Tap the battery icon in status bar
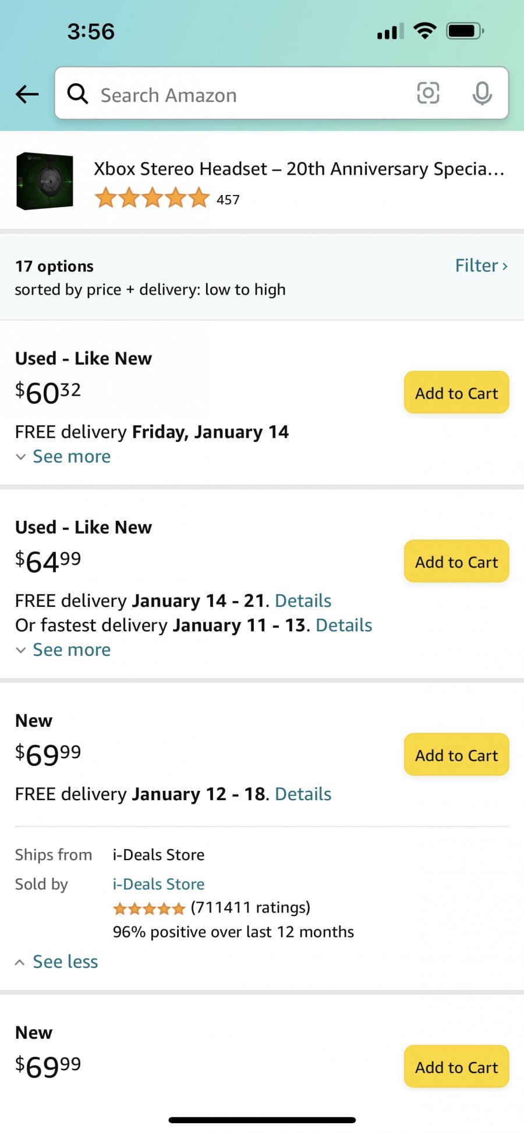This screenshot has height=1133, width=524. tap(465, 31)
